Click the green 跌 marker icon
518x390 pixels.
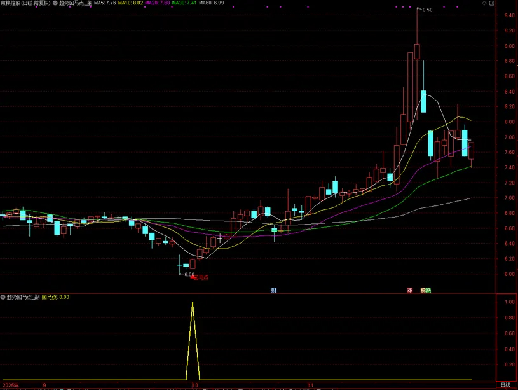[428, 290]
